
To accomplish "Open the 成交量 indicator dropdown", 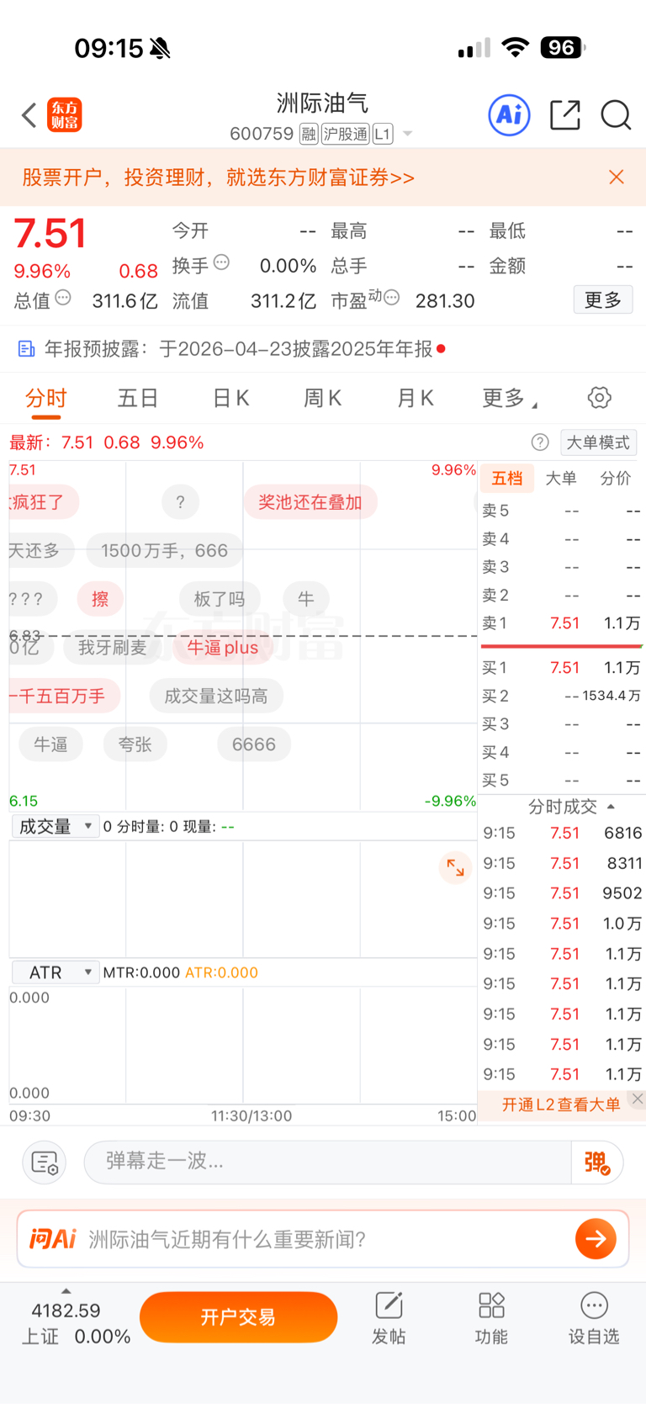I will click(x=56, y=826).
